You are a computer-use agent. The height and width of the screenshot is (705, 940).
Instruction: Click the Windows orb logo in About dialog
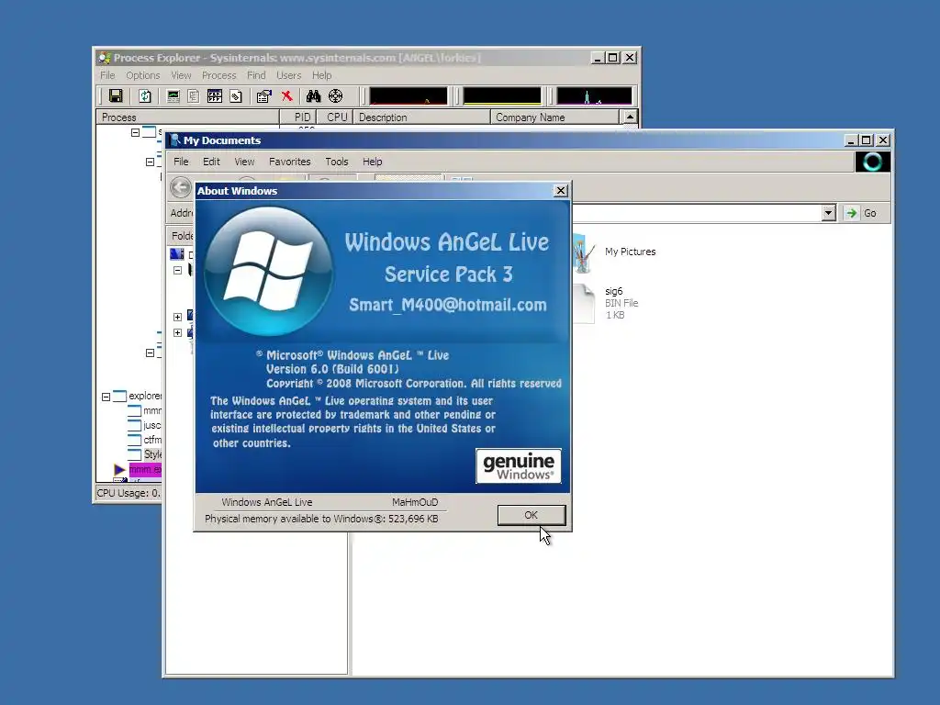click(269, 272)
